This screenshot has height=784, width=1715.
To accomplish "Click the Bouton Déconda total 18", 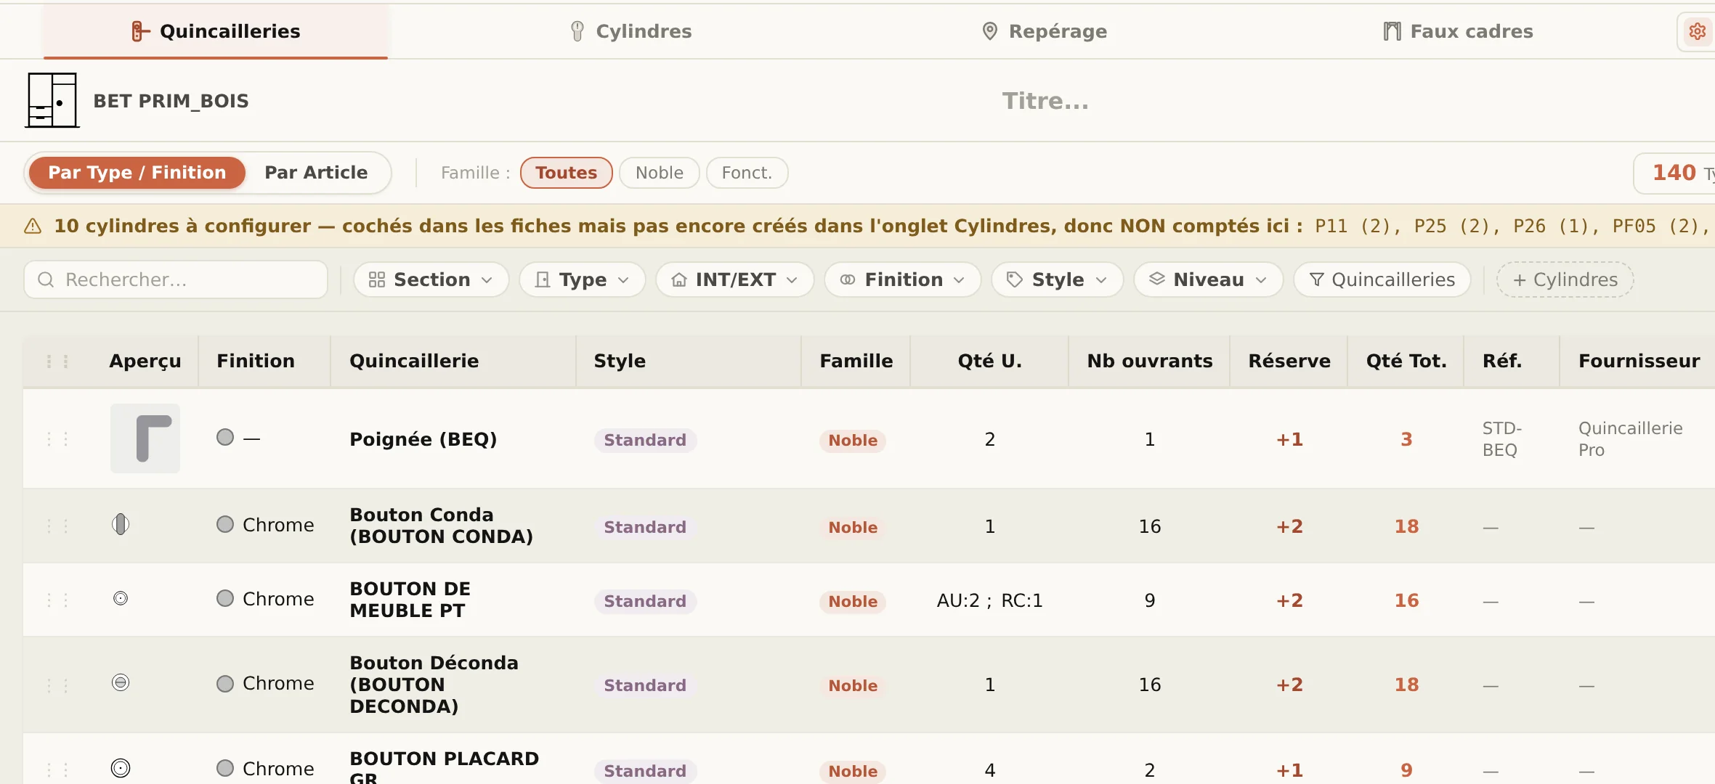I will [x=1406, y=685].
